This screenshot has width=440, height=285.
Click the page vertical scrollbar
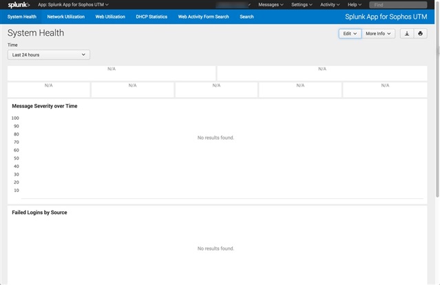coord(437,98)
